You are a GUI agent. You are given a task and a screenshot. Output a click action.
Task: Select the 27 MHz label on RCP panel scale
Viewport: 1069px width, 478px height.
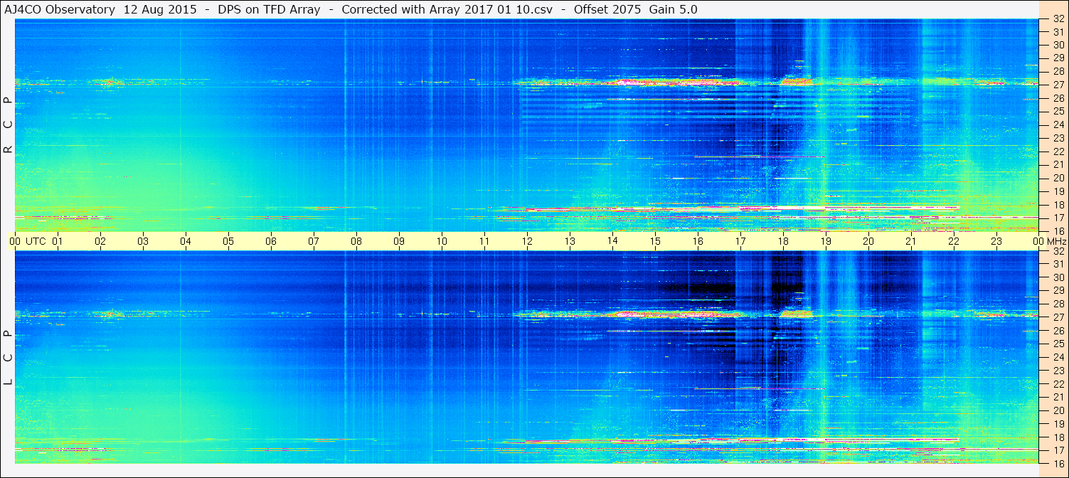pyautogui.click(x=1058, y=85)
